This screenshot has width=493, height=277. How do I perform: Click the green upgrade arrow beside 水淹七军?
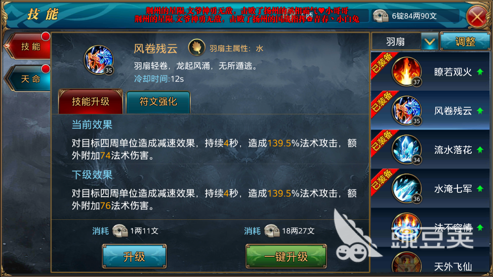[x=480, y=189]
